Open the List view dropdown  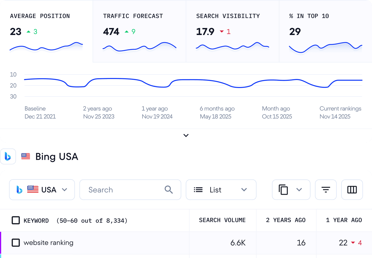pyautogui.click(x=221, y=190)
